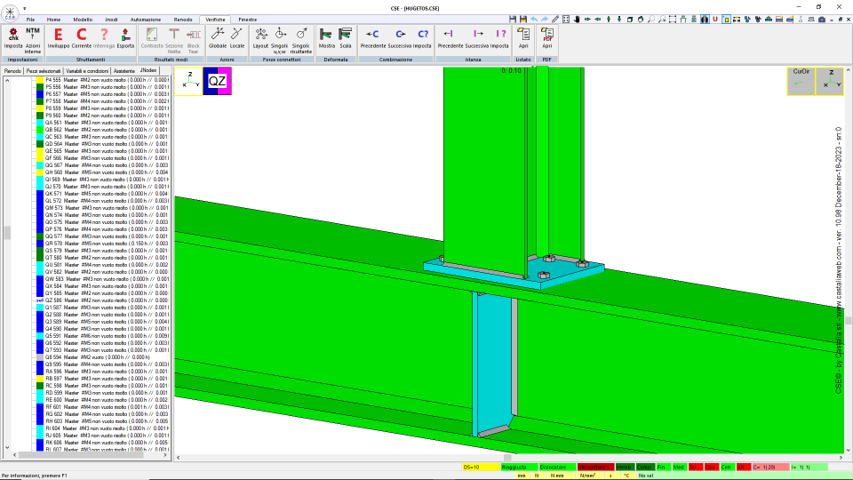Click the undo arrow icon
This screenshot has width=853, height=480.
[534, 19]
